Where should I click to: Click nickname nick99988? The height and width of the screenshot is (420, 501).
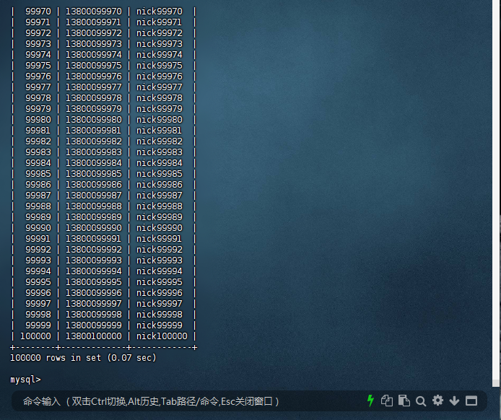160,206
